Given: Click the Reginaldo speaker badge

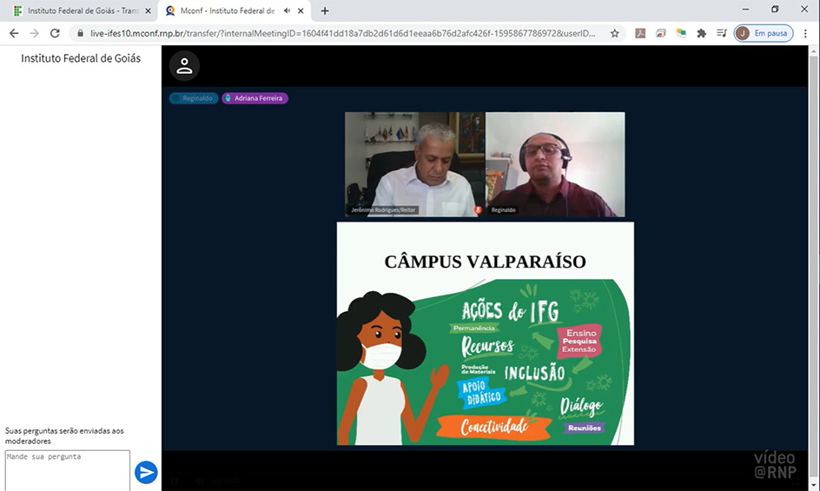Looking at the screenshot, I should click(193, 98).
